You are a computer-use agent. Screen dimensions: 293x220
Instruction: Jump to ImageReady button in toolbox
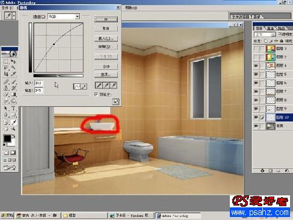(x=9, y=168)
